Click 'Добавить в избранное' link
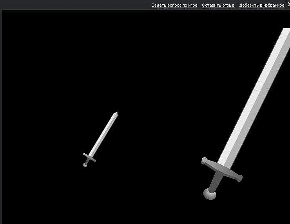This screenshot has width=290, height=224. pyautogui.click(x=262, y=5)
